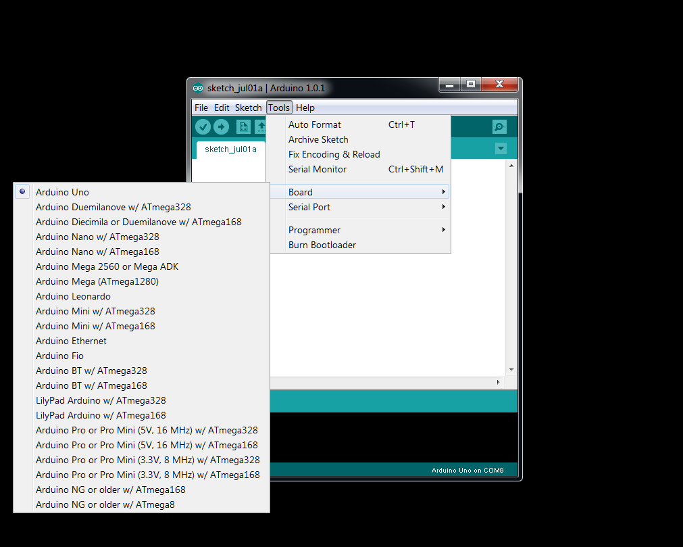Select Arduino Ethernet board
The image size is (683, 547).
pyautogui.click(x=142, y=341)
